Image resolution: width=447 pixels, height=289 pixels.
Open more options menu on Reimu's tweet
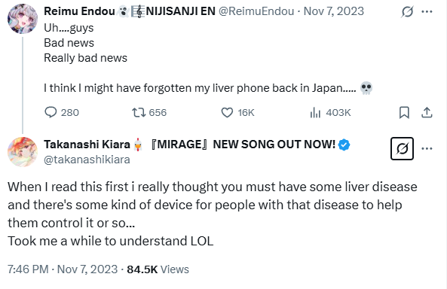pyautogui.click(x=427, y=12)
